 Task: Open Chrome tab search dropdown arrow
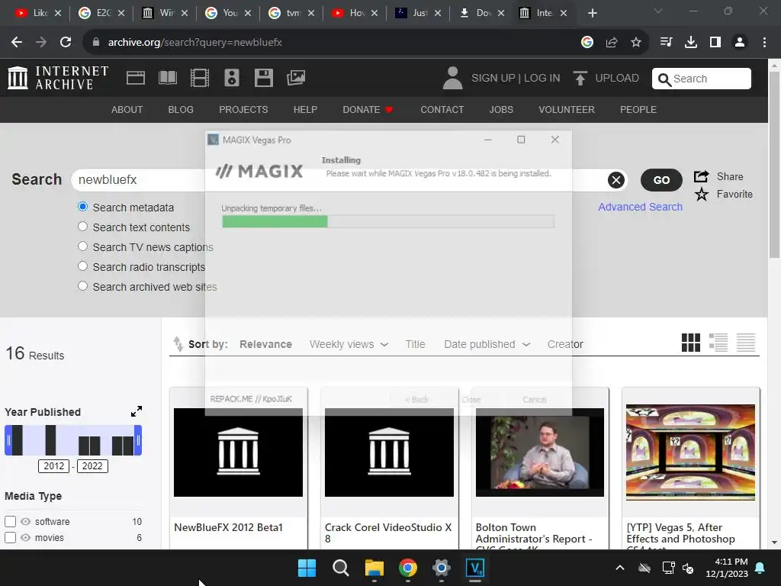click(658, 11)
